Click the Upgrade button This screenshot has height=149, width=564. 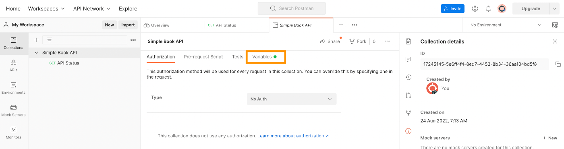[531, 8]
